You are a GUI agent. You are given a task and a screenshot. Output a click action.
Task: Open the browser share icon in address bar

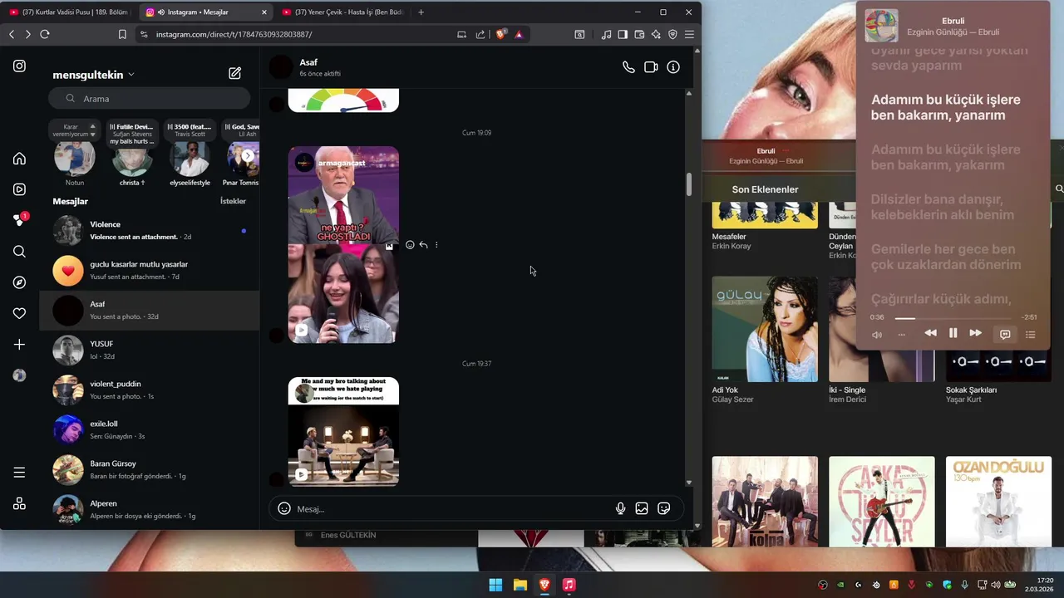coord(480,34)
